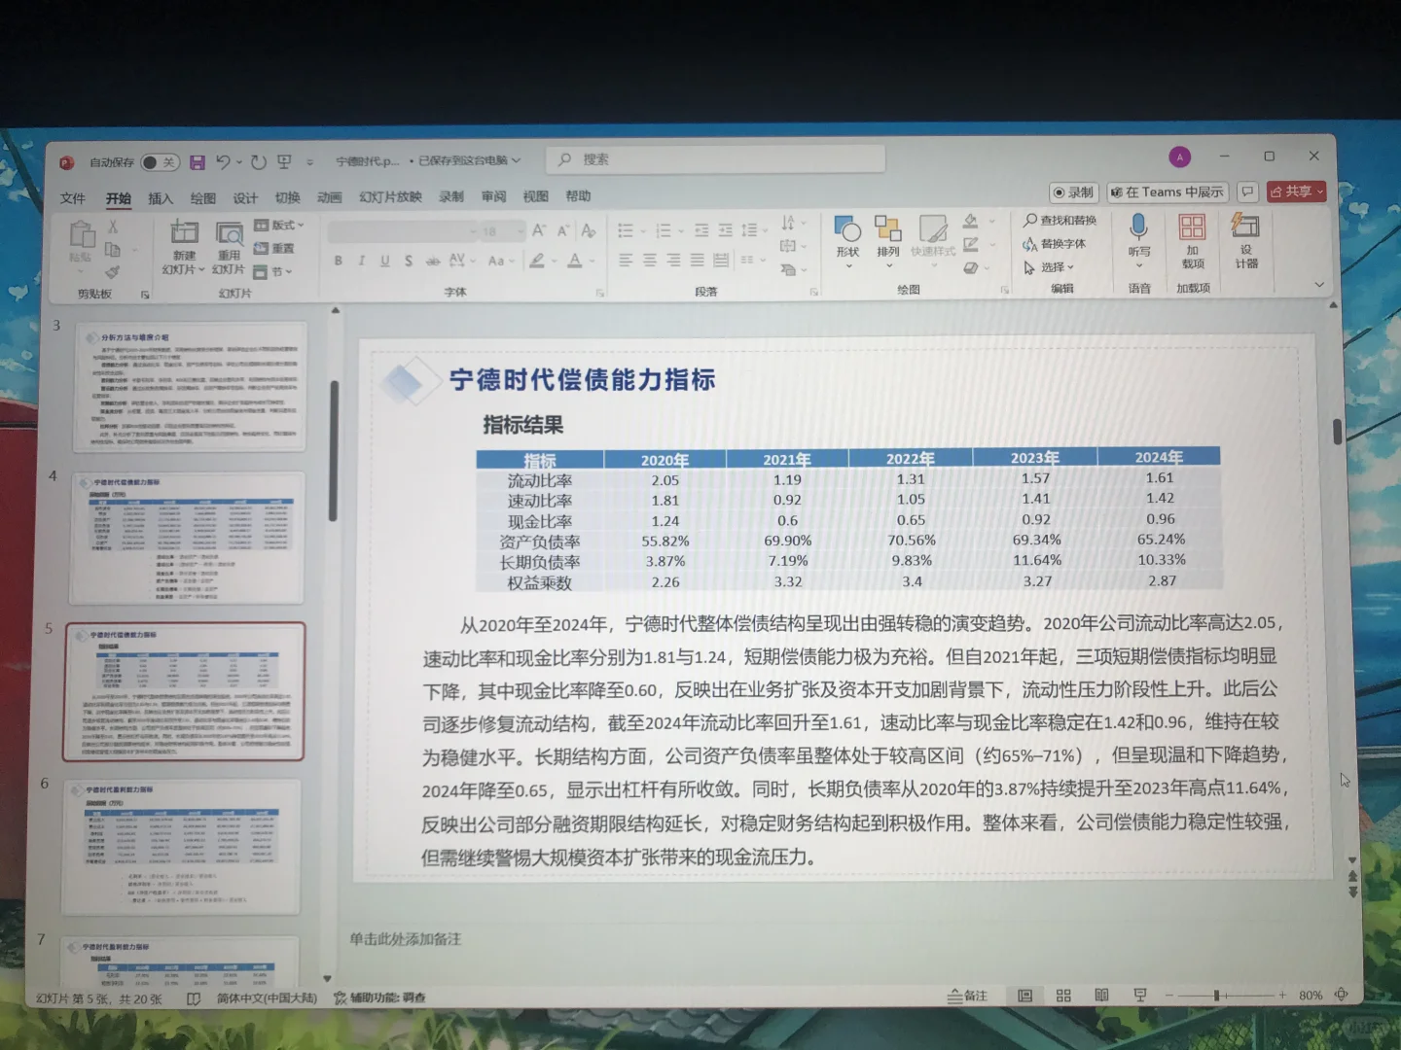The width and height of the screenshot is (1401, 1050).
Task: Click the 搜索 search box
Action: 715,159
